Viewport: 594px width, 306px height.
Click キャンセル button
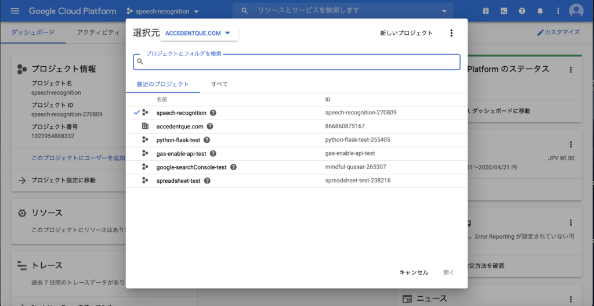(414, 272)
